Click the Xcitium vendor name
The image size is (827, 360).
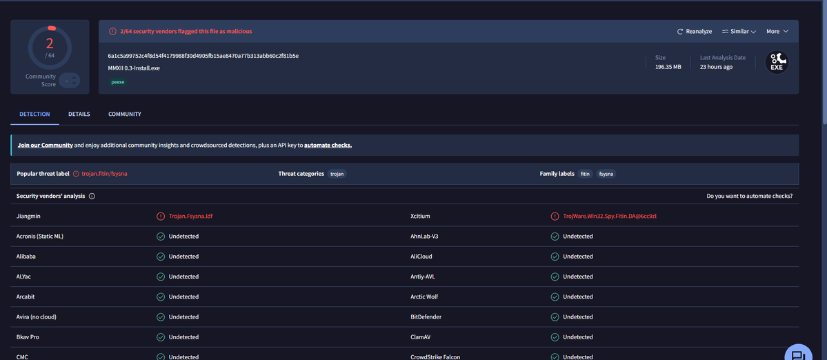pos(420,216)
